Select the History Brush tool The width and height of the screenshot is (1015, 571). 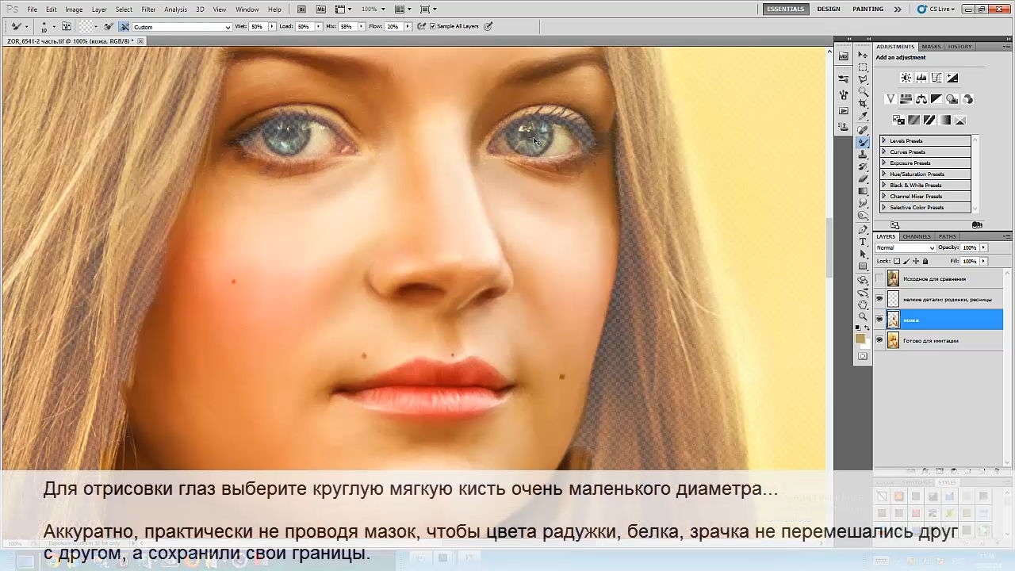point(863,167)
